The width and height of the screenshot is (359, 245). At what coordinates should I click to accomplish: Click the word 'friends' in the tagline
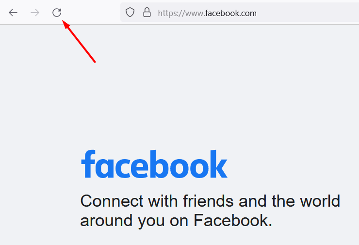coord(208,201)
